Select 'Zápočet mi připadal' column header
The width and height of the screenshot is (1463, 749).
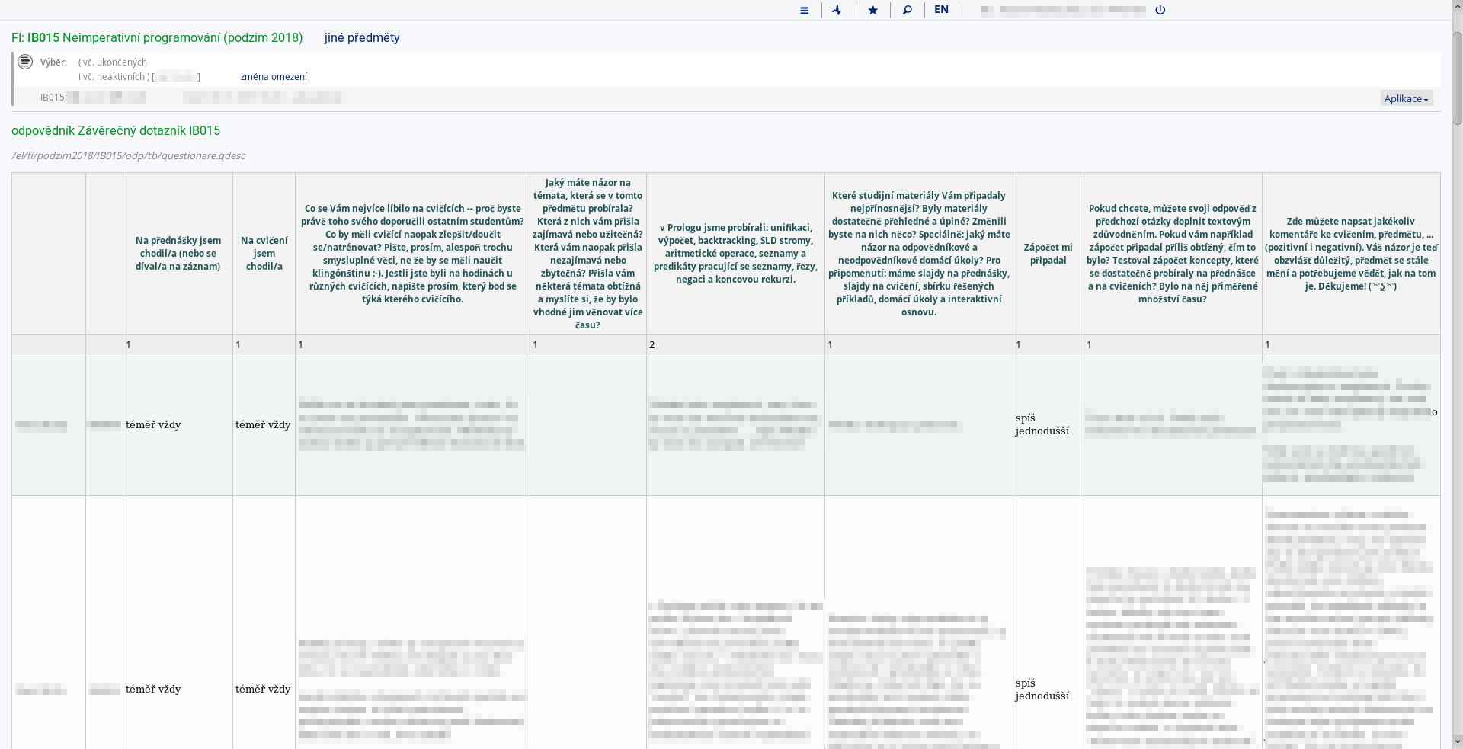coord(1048,254)
